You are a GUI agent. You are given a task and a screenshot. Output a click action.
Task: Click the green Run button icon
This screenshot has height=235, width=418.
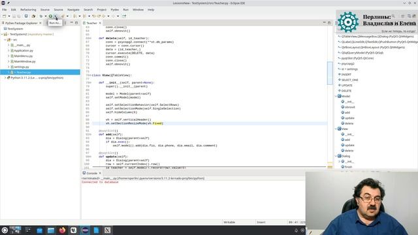click(x=50, y=16)
